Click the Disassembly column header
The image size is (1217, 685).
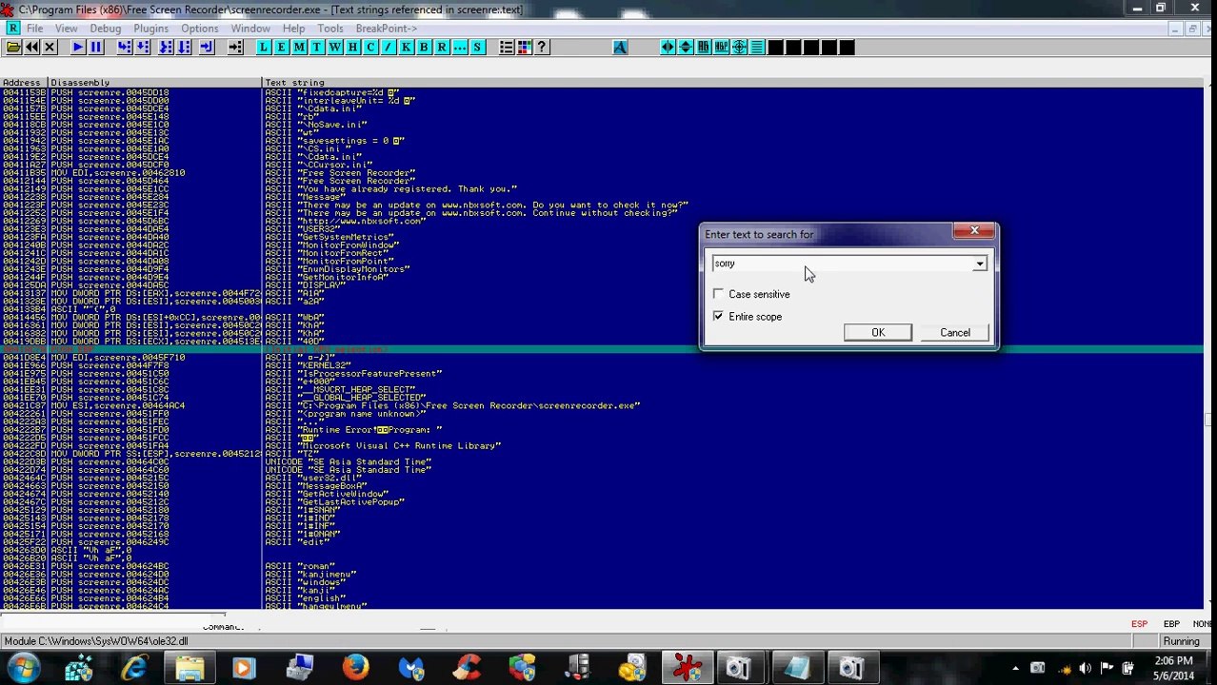[155, 83]
